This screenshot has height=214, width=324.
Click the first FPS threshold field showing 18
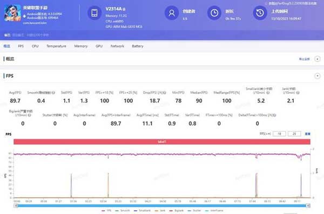279,134
